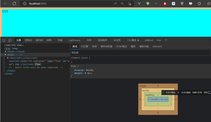Open the AdBlock DevTools panel
The width and height of the screenshot is (211, 122).
click(149, 40)
